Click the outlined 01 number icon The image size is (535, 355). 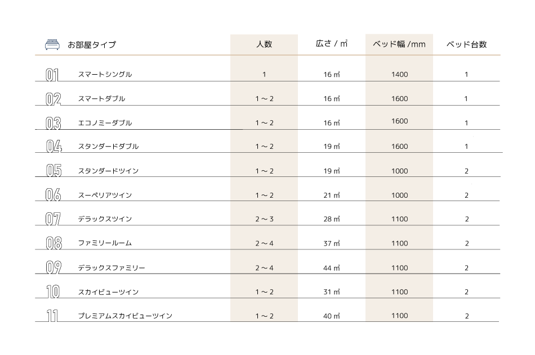pyautogui.click(x=52, y=75)
